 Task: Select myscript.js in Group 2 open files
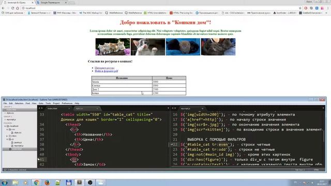[x=11, y=119]
